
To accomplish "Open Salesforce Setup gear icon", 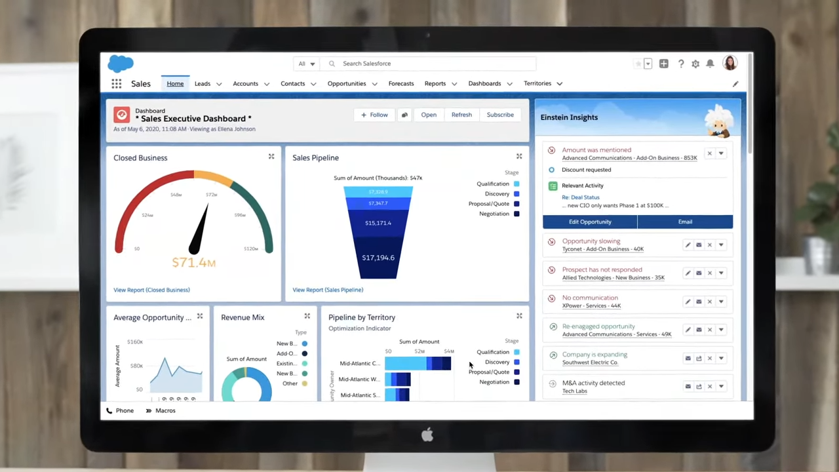I will 695,63.
